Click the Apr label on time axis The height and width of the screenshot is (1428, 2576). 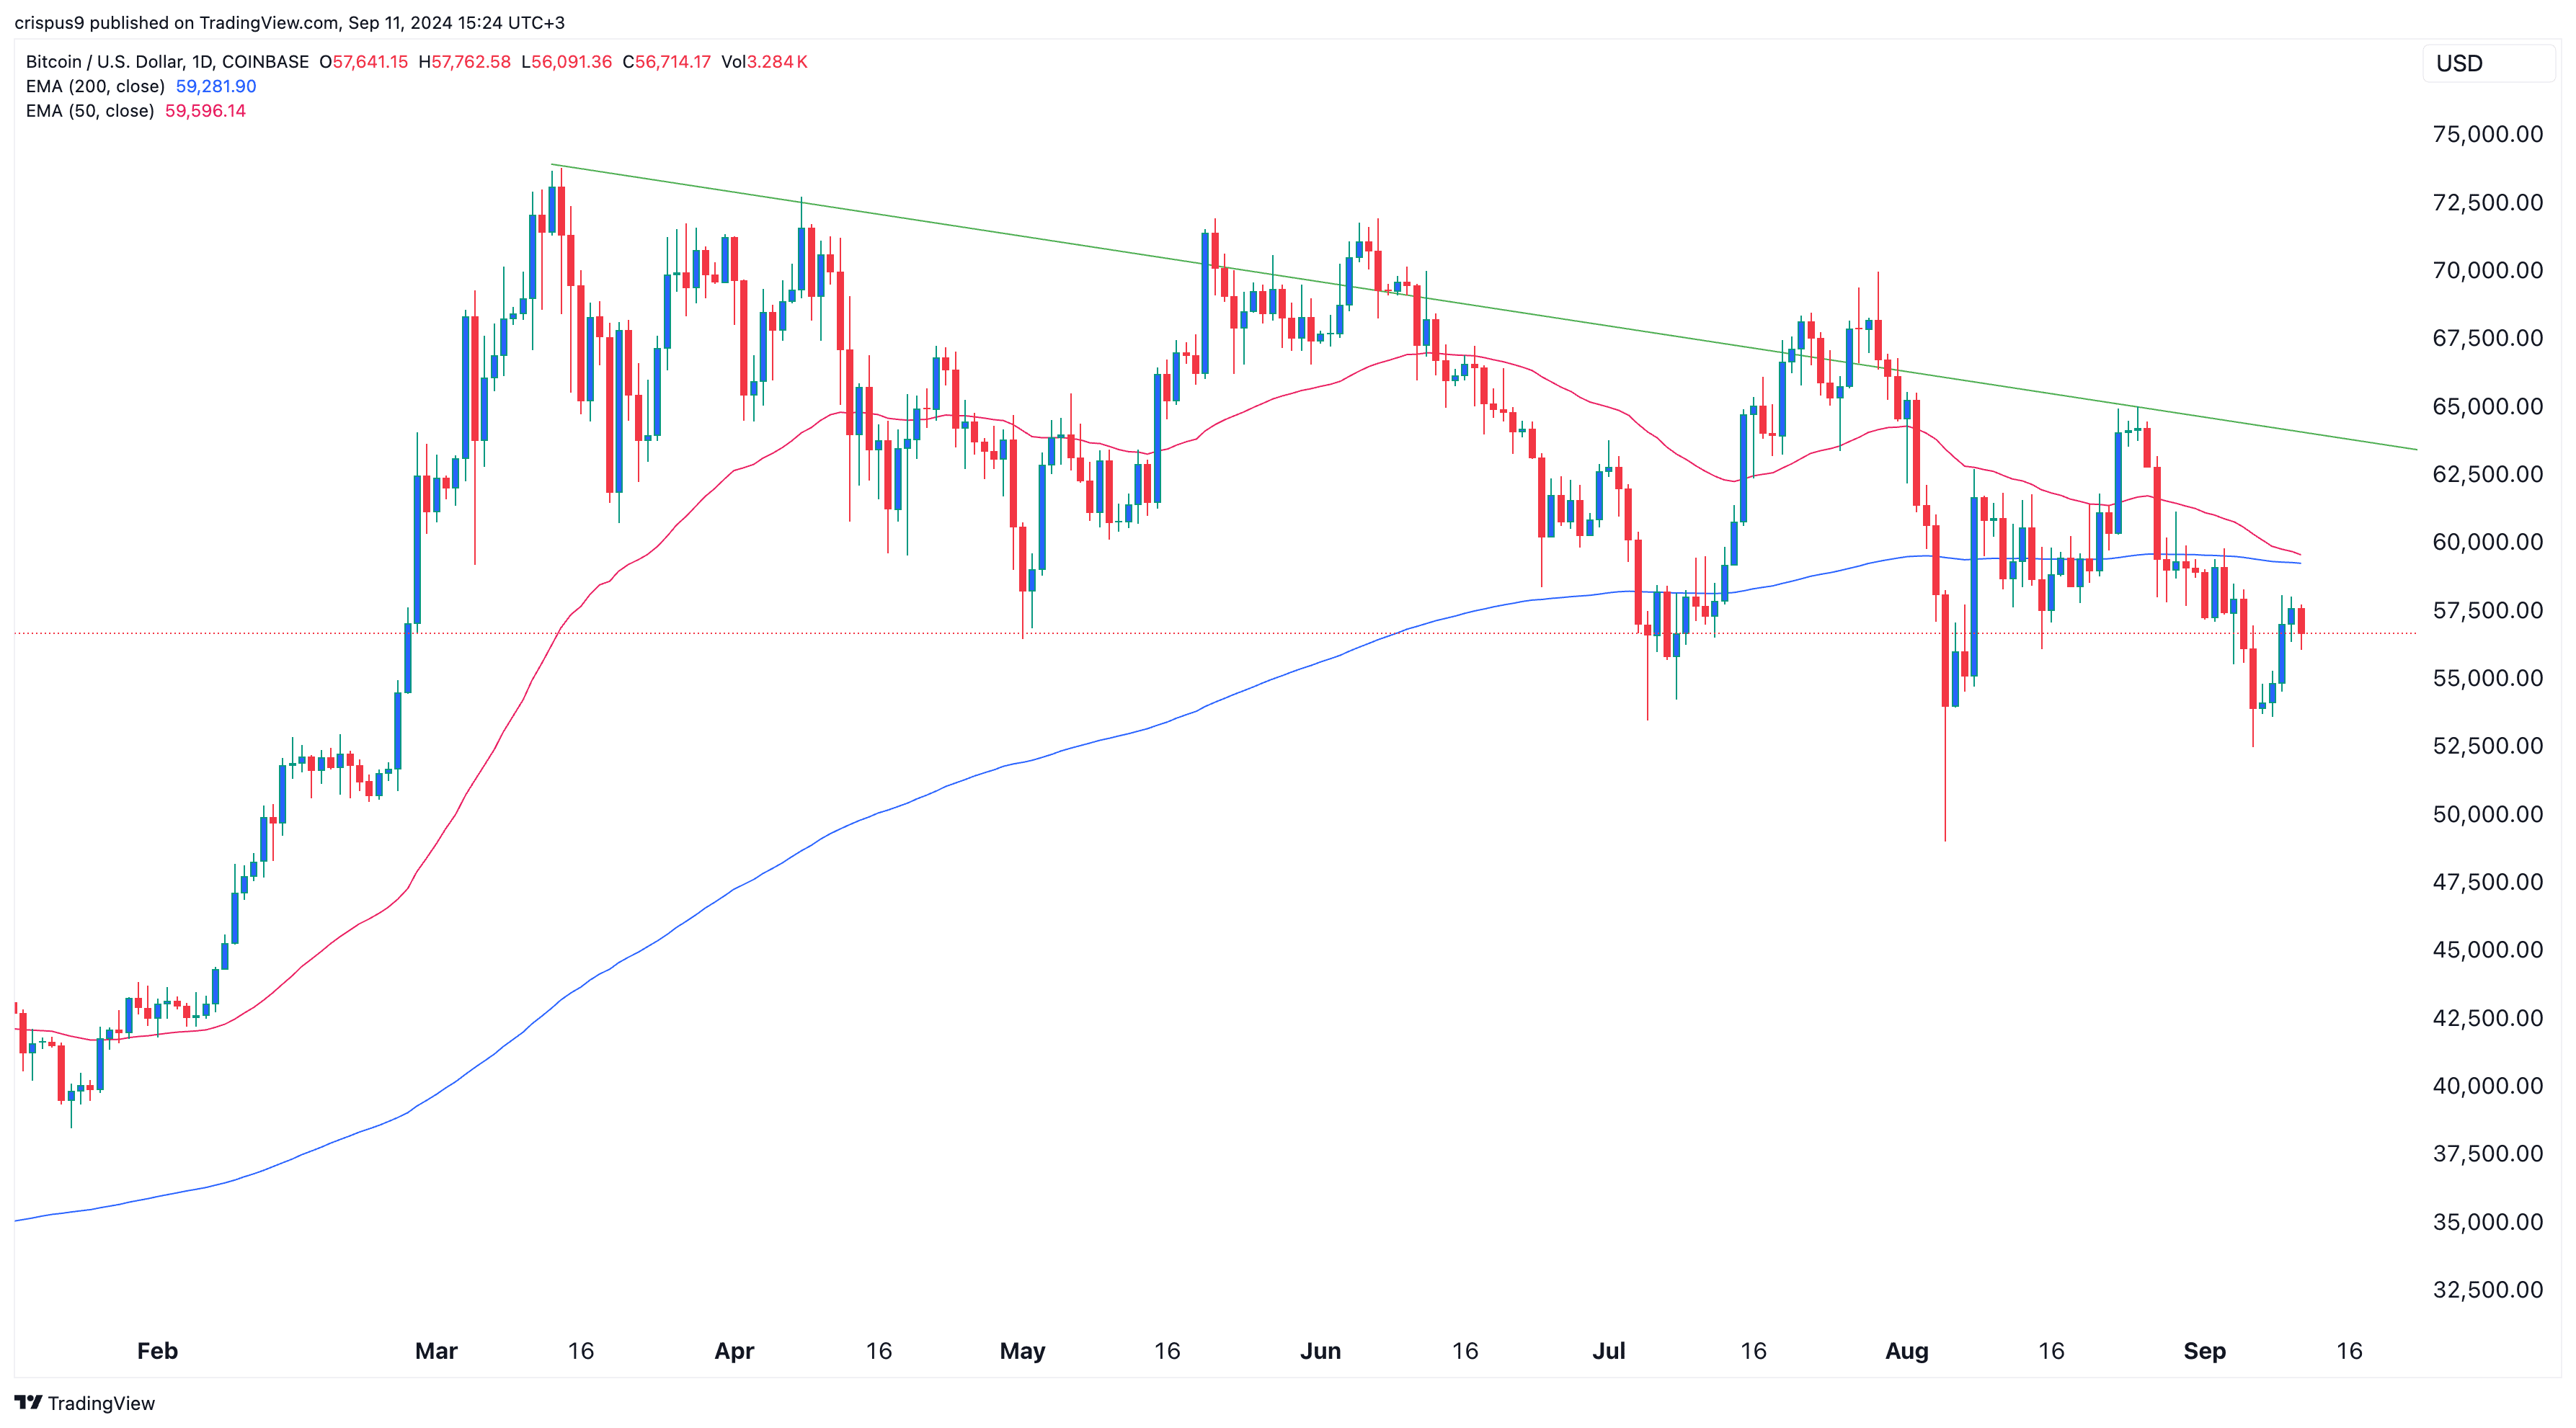click(x=734, y=1351)
